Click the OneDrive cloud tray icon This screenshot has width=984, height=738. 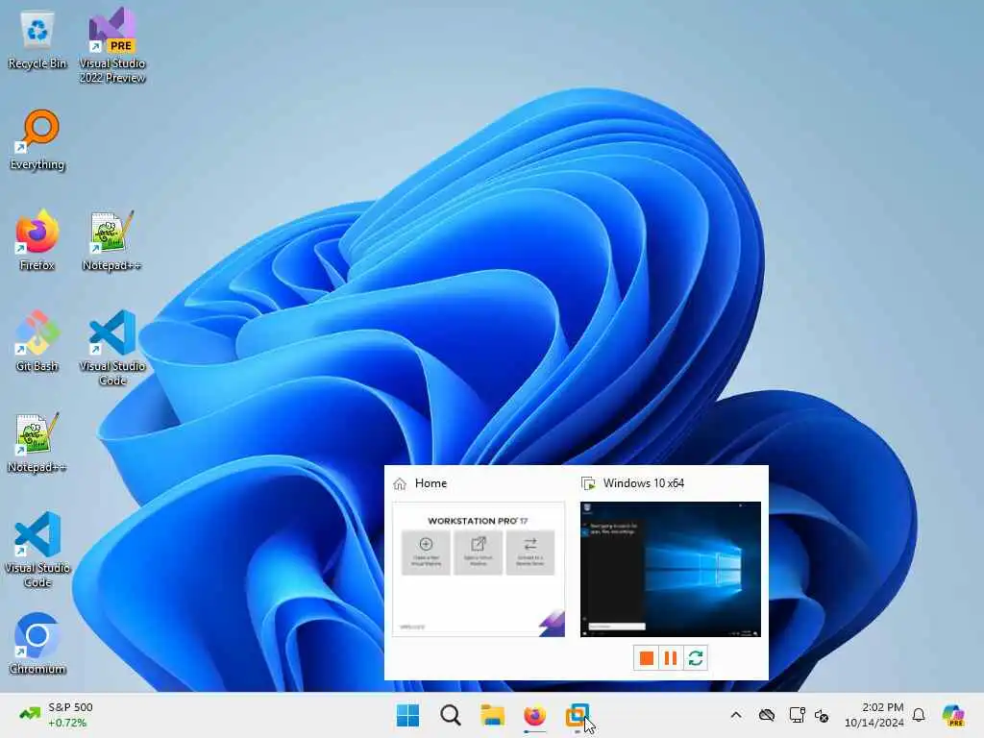pyautogui.click(x=766, y=715)
